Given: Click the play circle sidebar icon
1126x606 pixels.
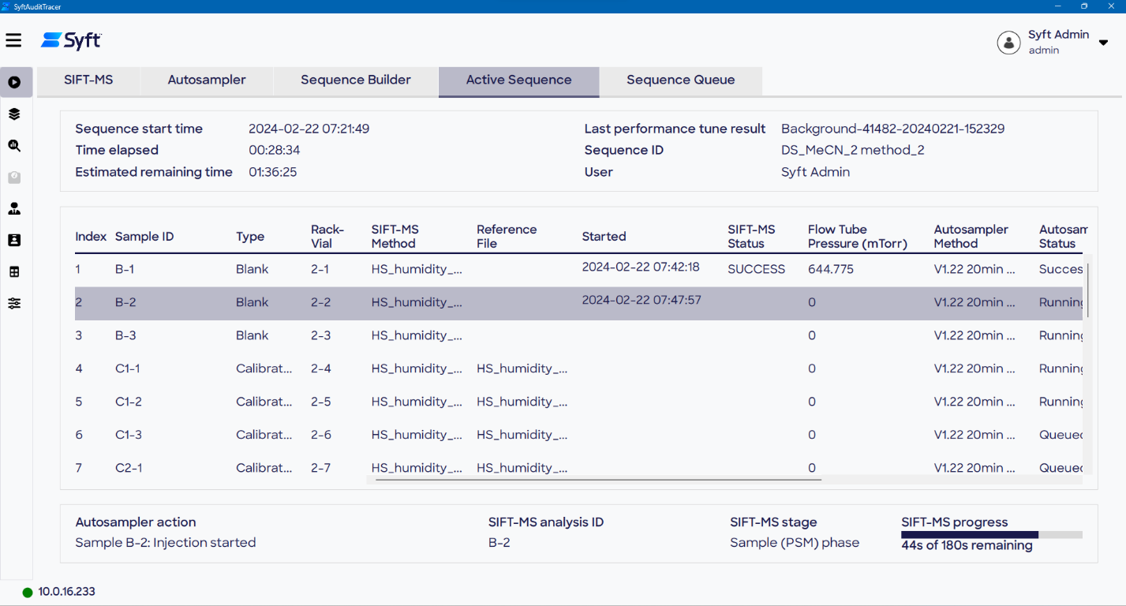Looking at the screenshot, I should click(14, 82).
